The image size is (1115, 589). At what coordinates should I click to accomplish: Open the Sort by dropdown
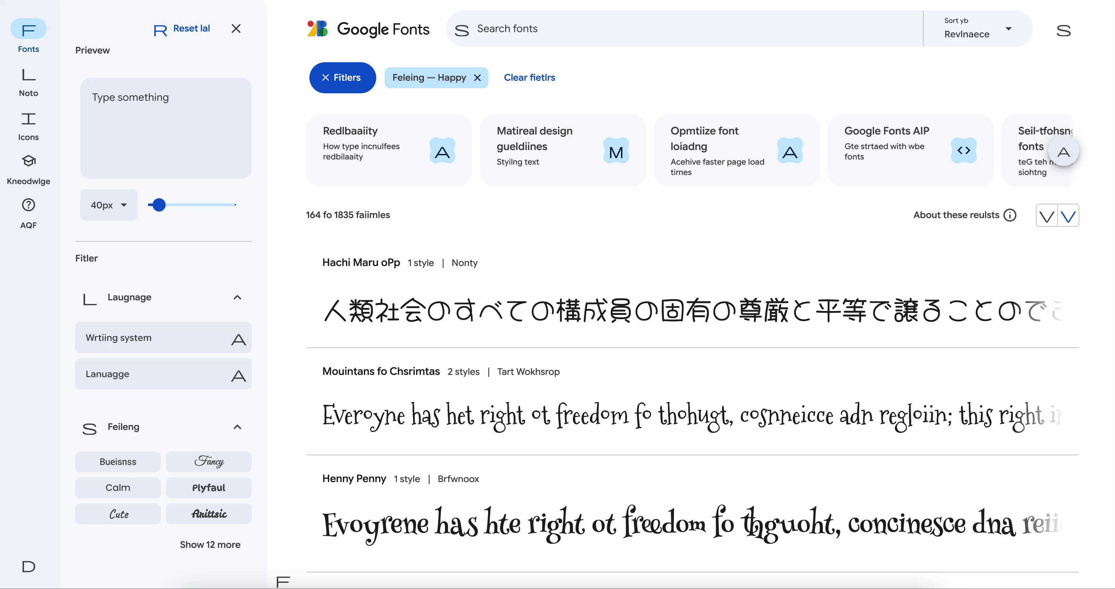click(x=977, y=29)
